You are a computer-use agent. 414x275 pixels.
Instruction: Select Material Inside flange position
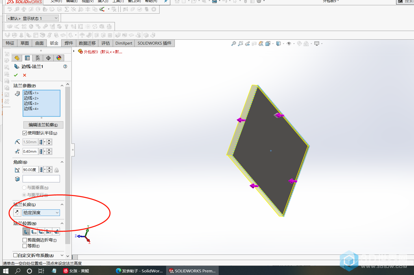pos(26,231)
